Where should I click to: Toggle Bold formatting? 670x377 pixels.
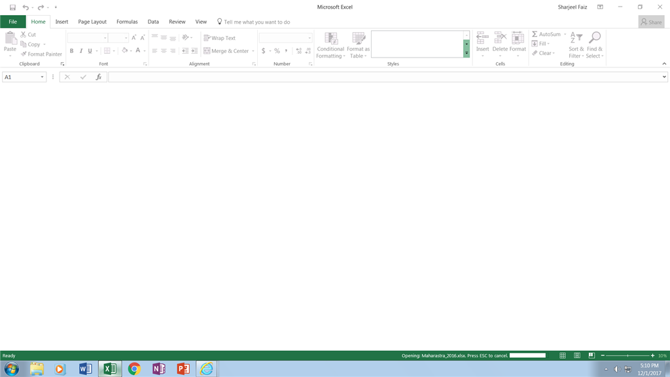pyautogui.click(x=72, y=51)
